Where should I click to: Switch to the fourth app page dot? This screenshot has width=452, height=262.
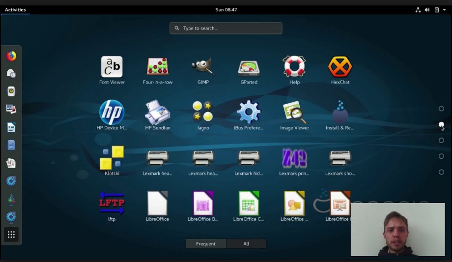coord(441,156)
